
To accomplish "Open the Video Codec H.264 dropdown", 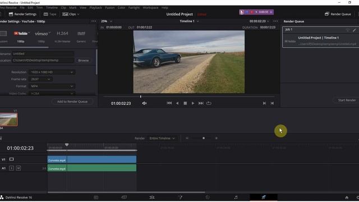I will click(x=52, y=93).
